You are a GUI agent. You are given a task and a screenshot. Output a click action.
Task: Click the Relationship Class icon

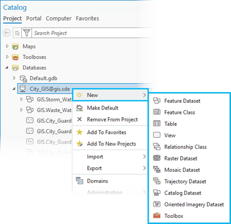[x=157, y=147]
